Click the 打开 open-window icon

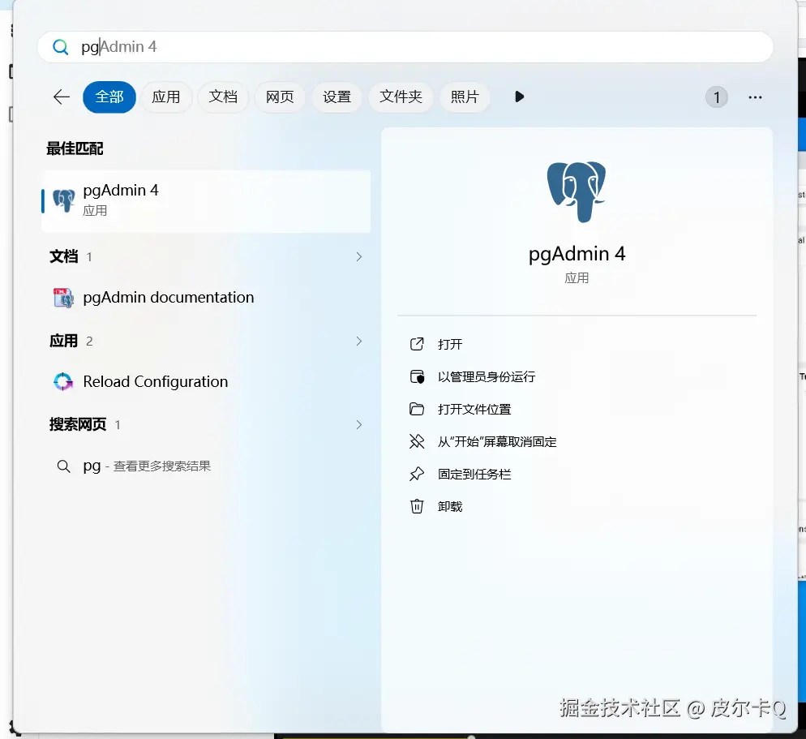click(x=417, y=344)
